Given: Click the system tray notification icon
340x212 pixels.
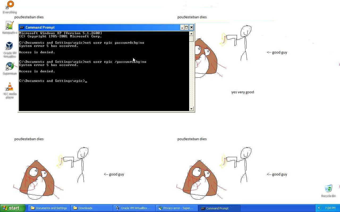Looking at the screenshot, I should click(x=320, y=208).
